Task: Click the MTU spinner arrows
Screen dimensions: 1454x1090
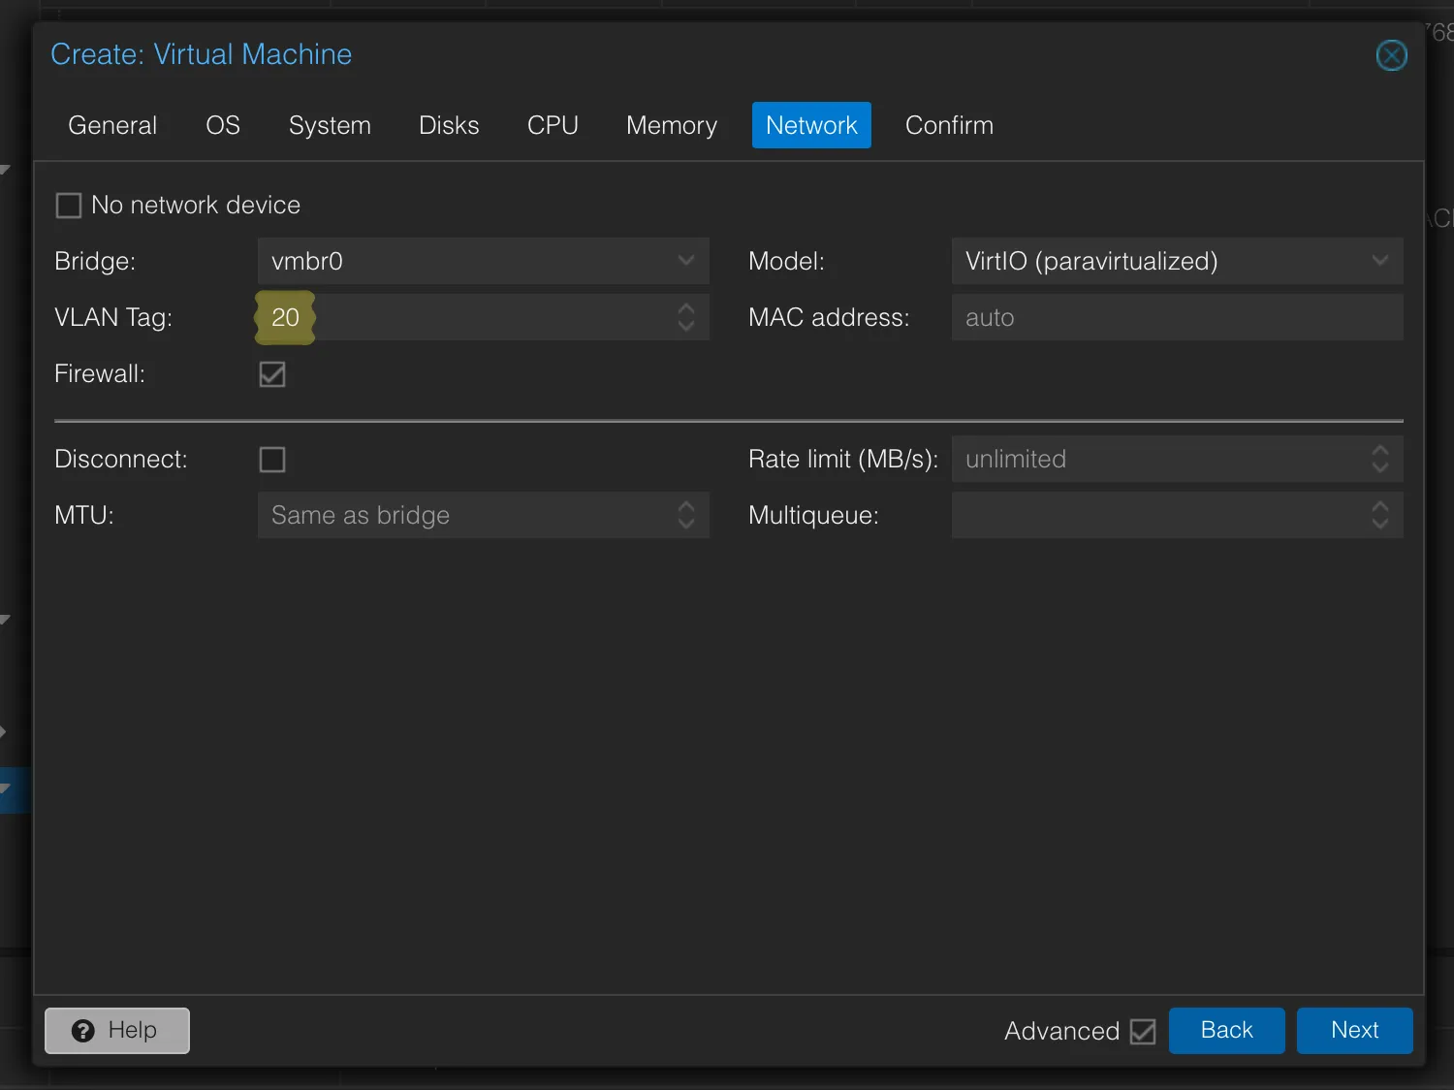Action: coord(686,515)
